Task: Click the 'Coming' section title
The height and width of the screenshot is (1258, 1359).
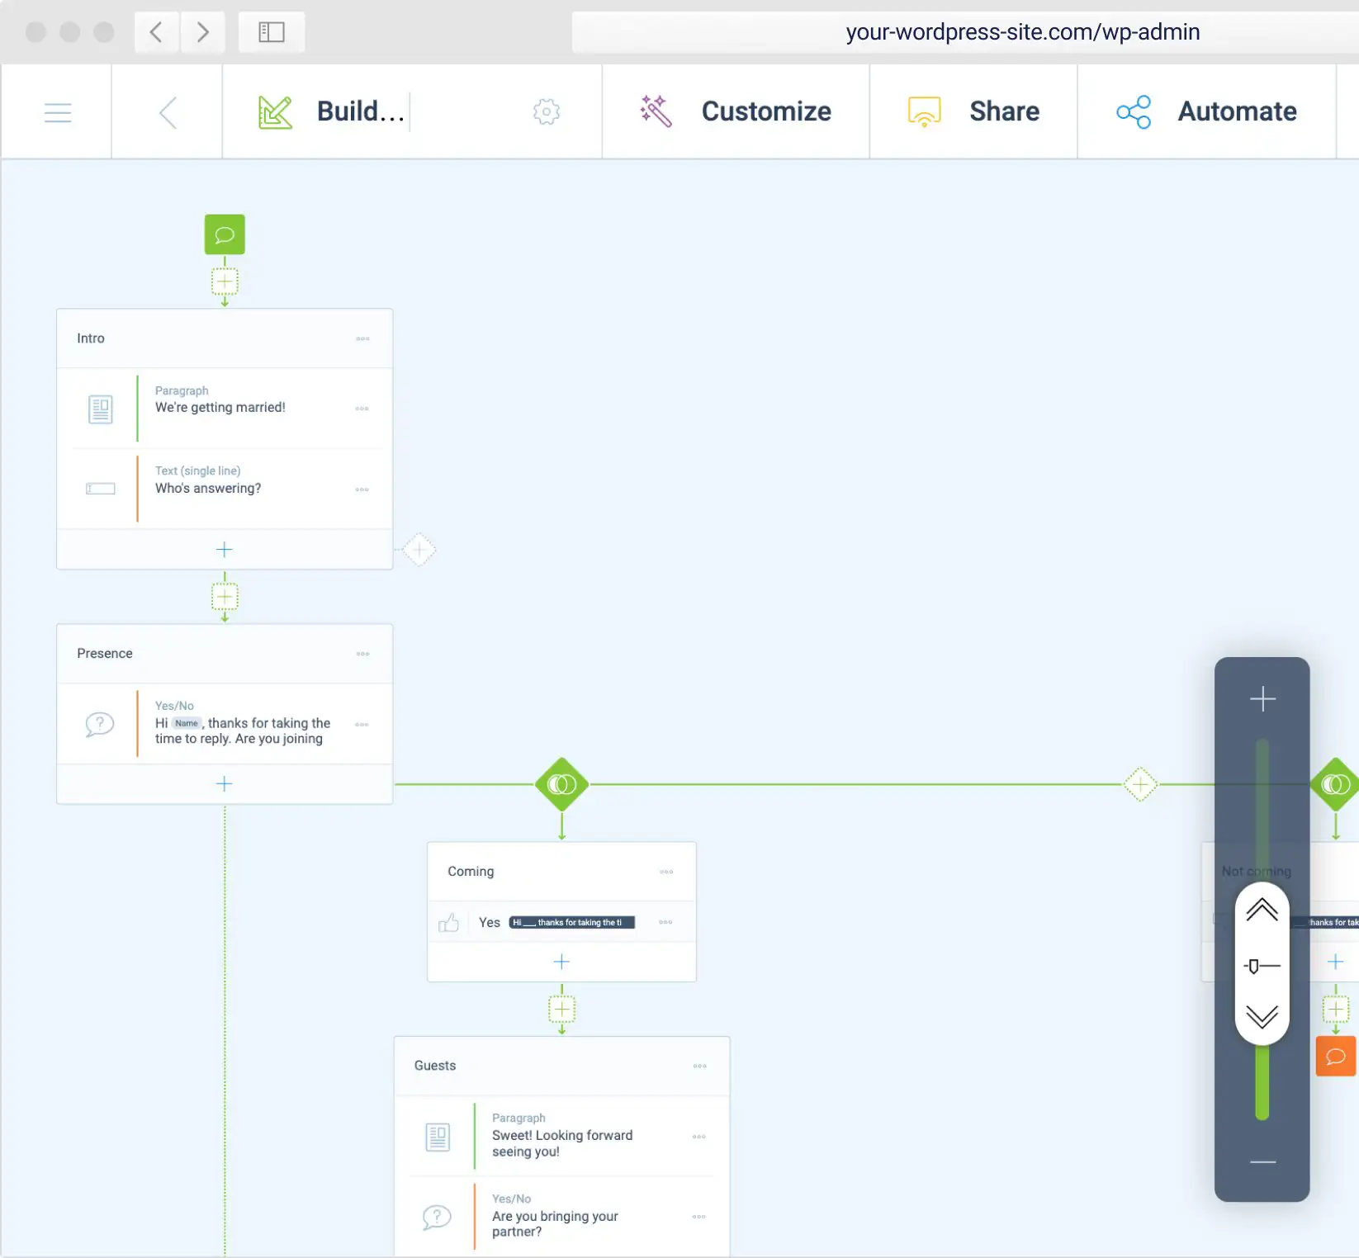Action: point(471,872)
